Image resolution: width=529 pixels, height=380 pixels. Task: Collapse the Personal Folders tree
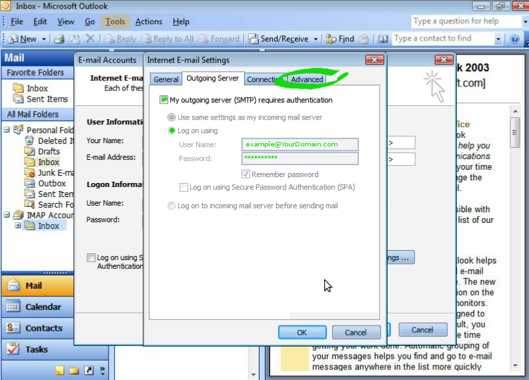7,130
